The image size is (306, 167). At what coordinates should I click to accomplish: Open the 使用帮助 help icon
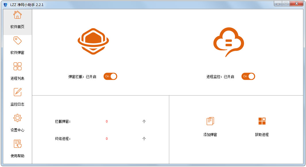click(x=17, y=144)
